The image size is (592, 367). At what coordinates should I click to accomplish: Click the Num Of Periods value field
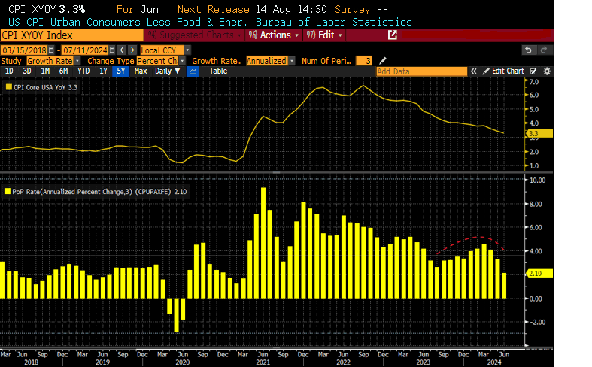pos(364,61)
